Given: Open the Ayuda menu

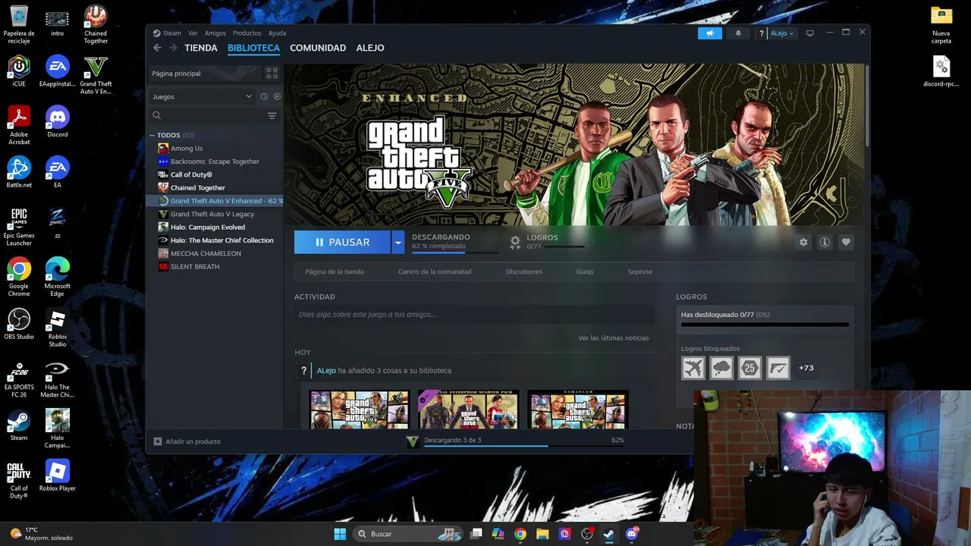Looking at the screenshot, I should [x=277, y=33].
